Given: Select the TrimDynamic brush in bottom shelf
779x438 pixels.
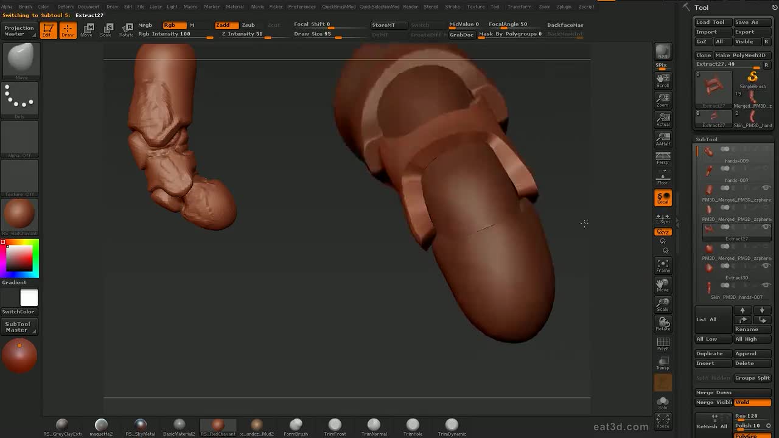Looking at the screenshot, I should coord(452,427).
